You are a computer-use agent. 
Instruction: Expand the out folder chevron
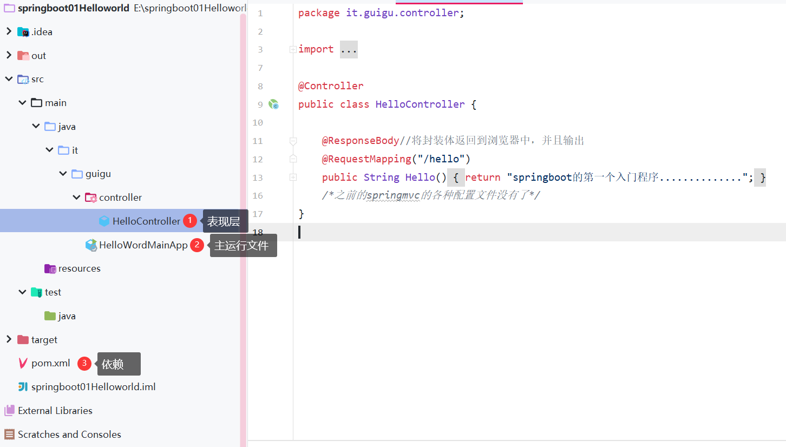pos(9,55)
